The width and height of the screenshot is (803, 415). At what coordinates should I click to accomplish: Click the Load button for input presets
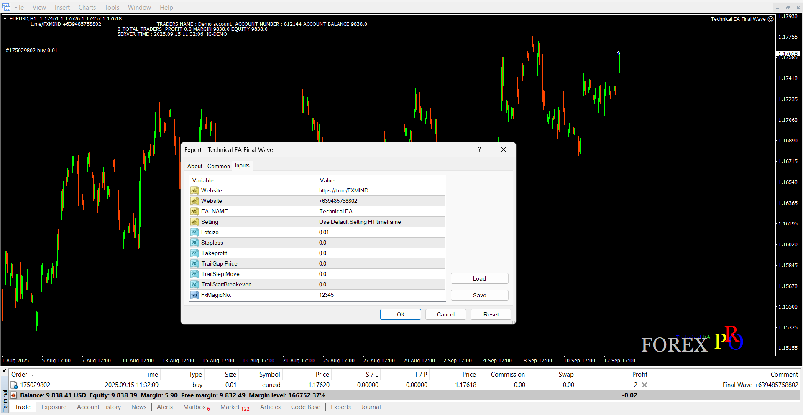coord(479,278)
